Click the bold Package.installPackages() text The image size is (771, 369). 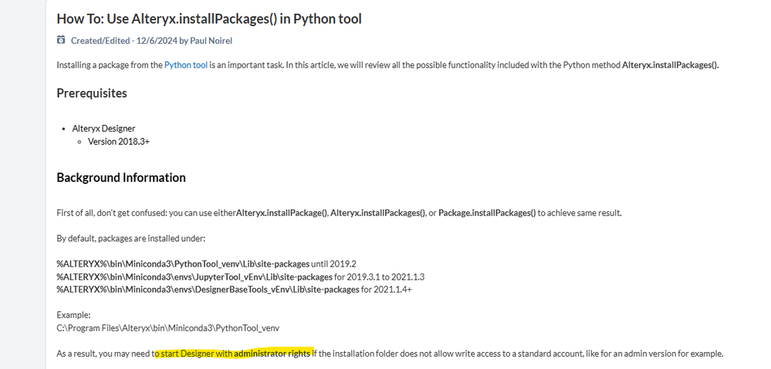[x=487, y=213]
